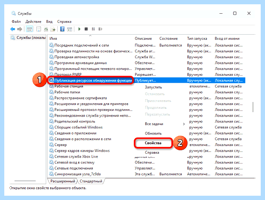265x200 pixels.
Task: Expand the Все задачи submenu
Action: (x=165, y=124)
